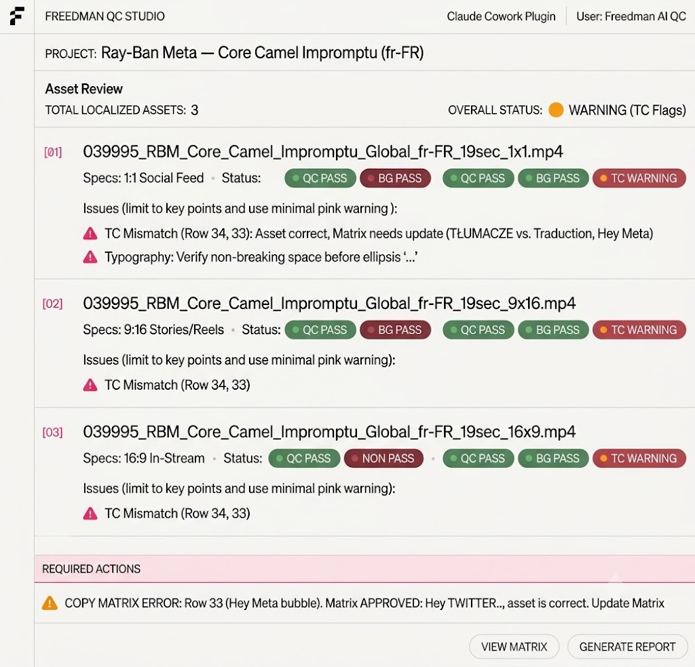This screenshot has width=695, height=667.
Task: Select the WARNING (TC Flags) status text
Action: coord(627,110)
